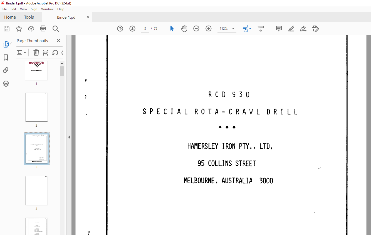The image size is (371, 235).
Task: Open the Sign menu
Action: [34, 9]
